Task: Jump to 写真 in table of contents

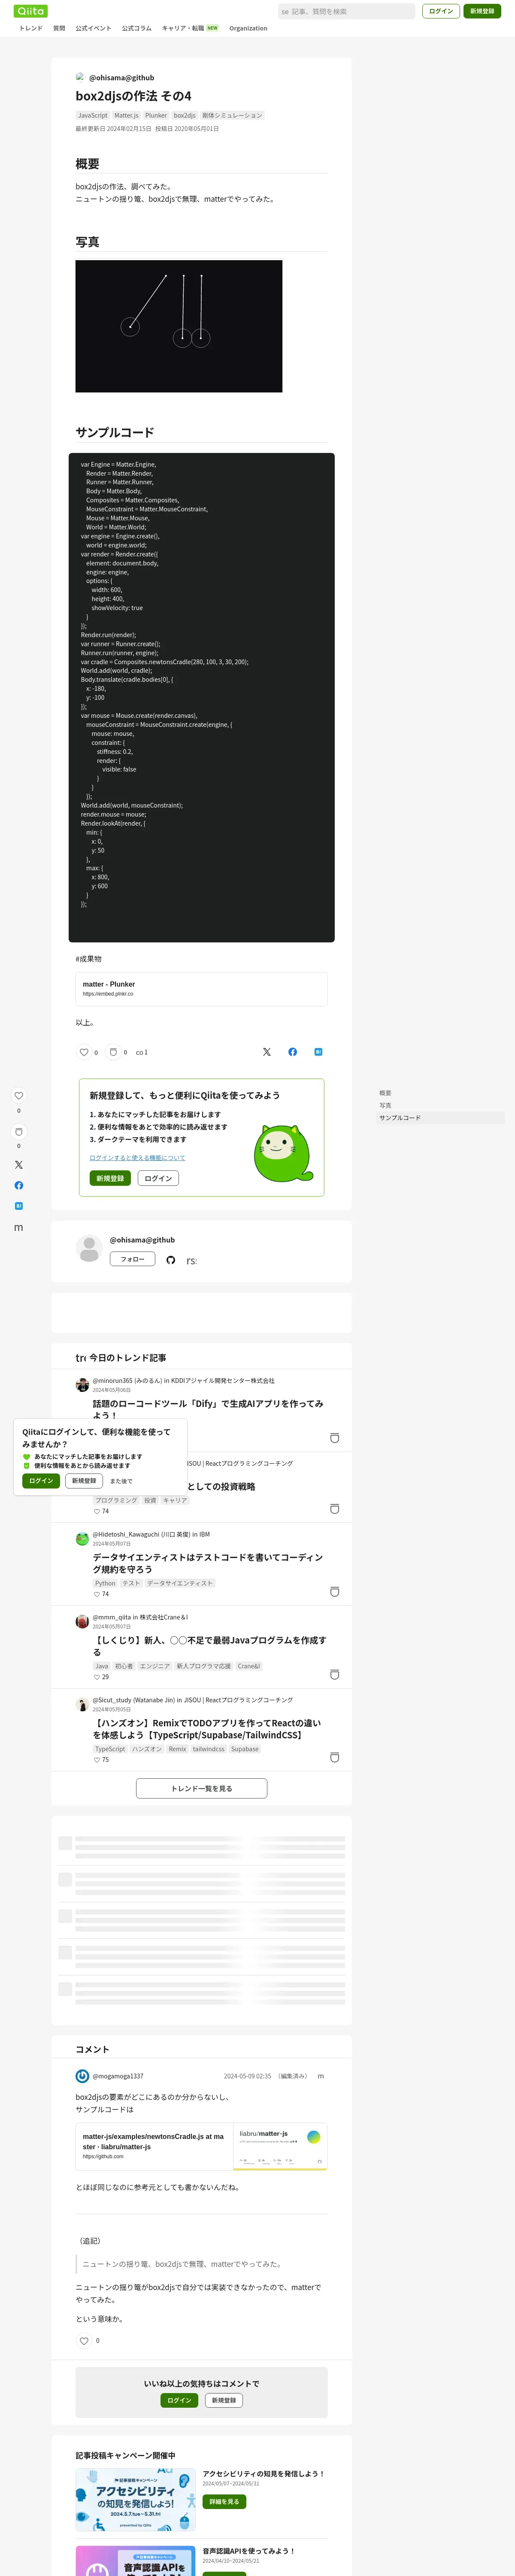Action: (x=385, y=1105)
